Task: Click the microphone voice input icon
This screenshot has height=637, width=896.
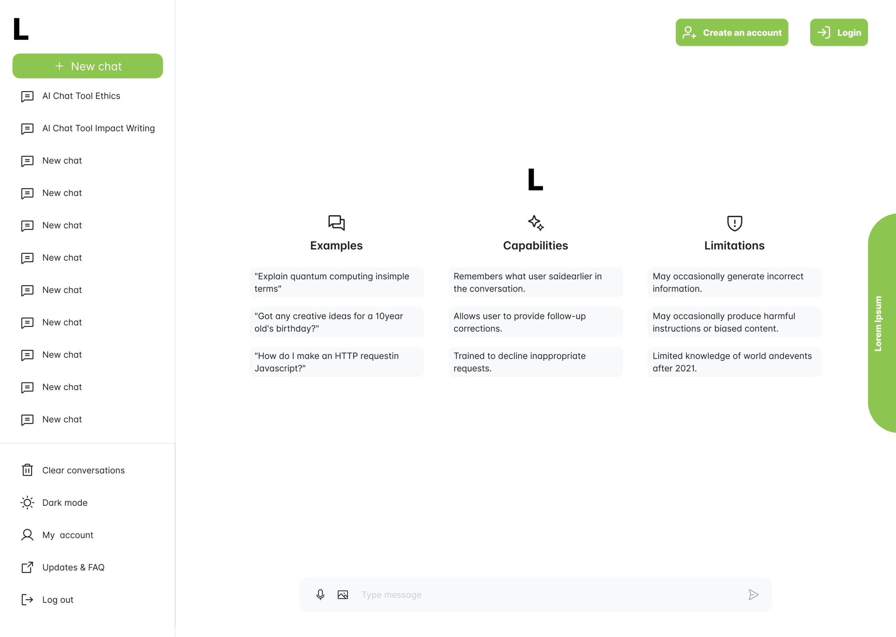Action: click(320, 595)
